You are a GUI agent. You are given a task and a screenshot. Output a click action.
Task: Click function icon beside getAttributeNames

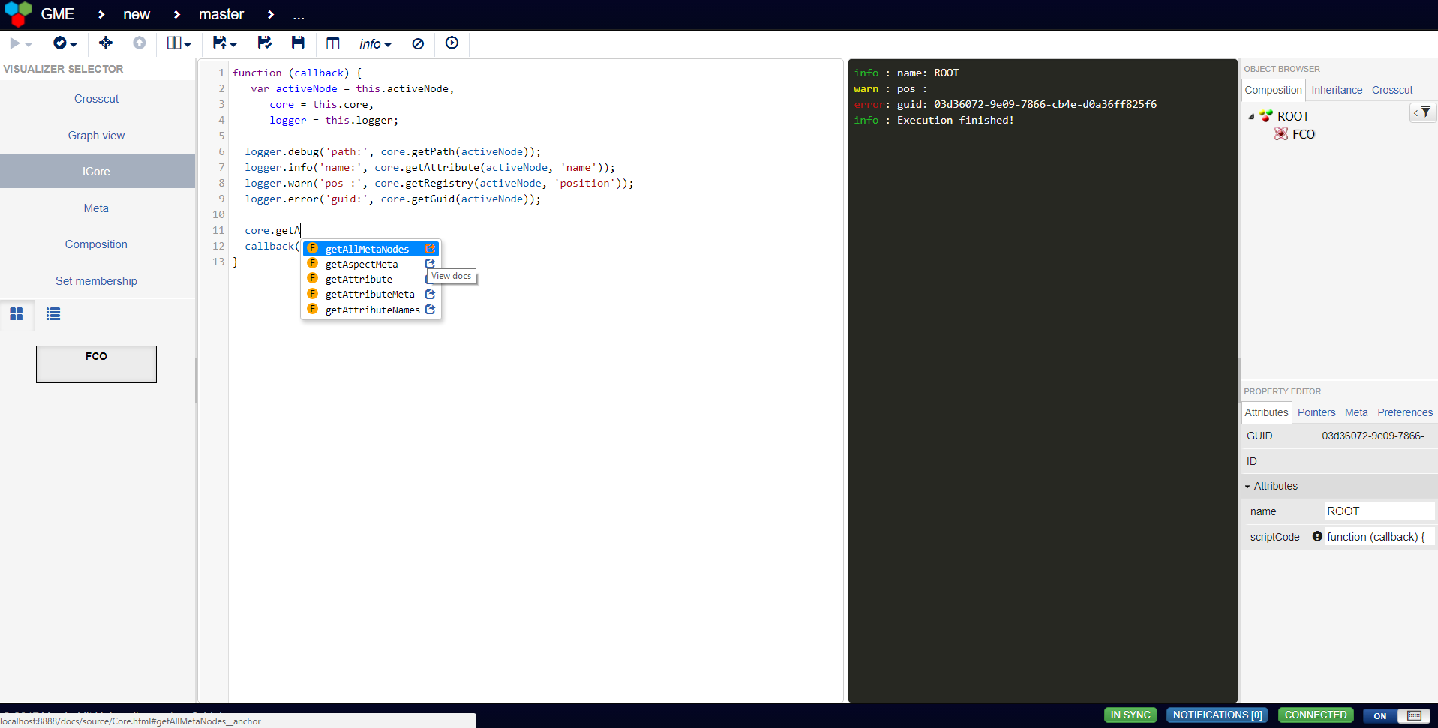pyautogui.click(x=313, y=309)
